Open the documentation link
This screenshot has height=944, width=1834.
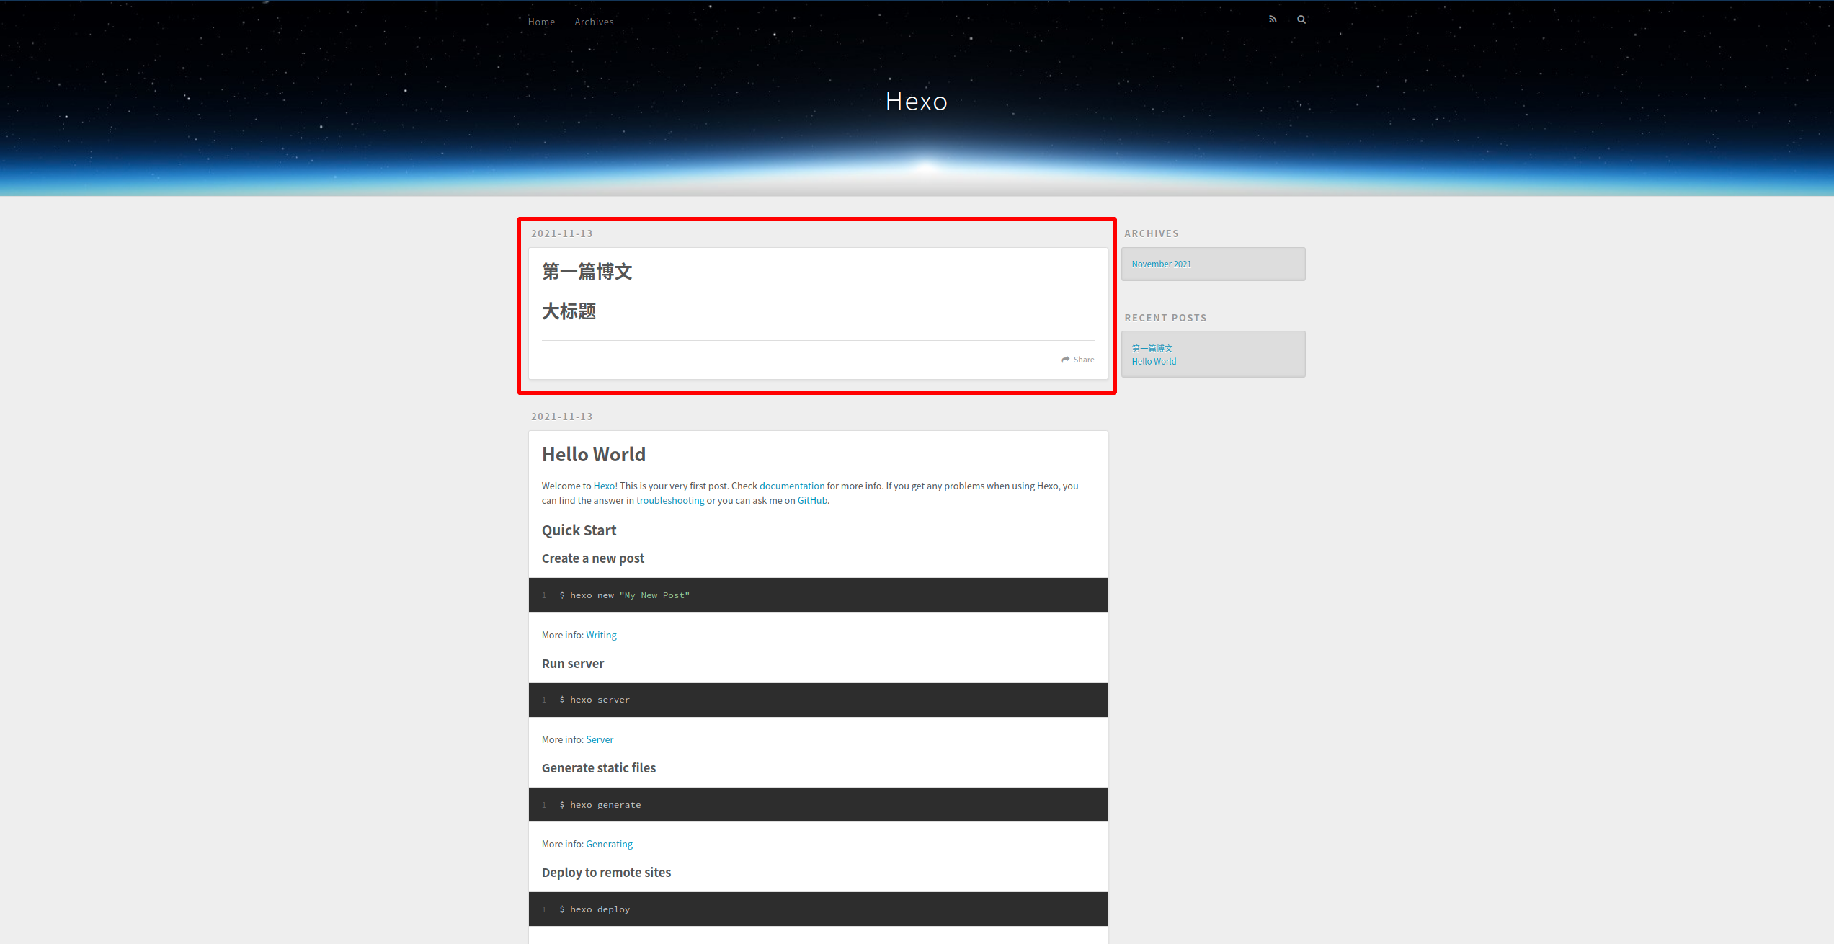coord(791,486)
